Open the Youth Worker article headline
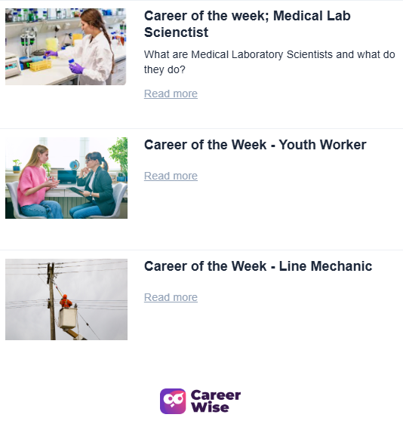 255,145
